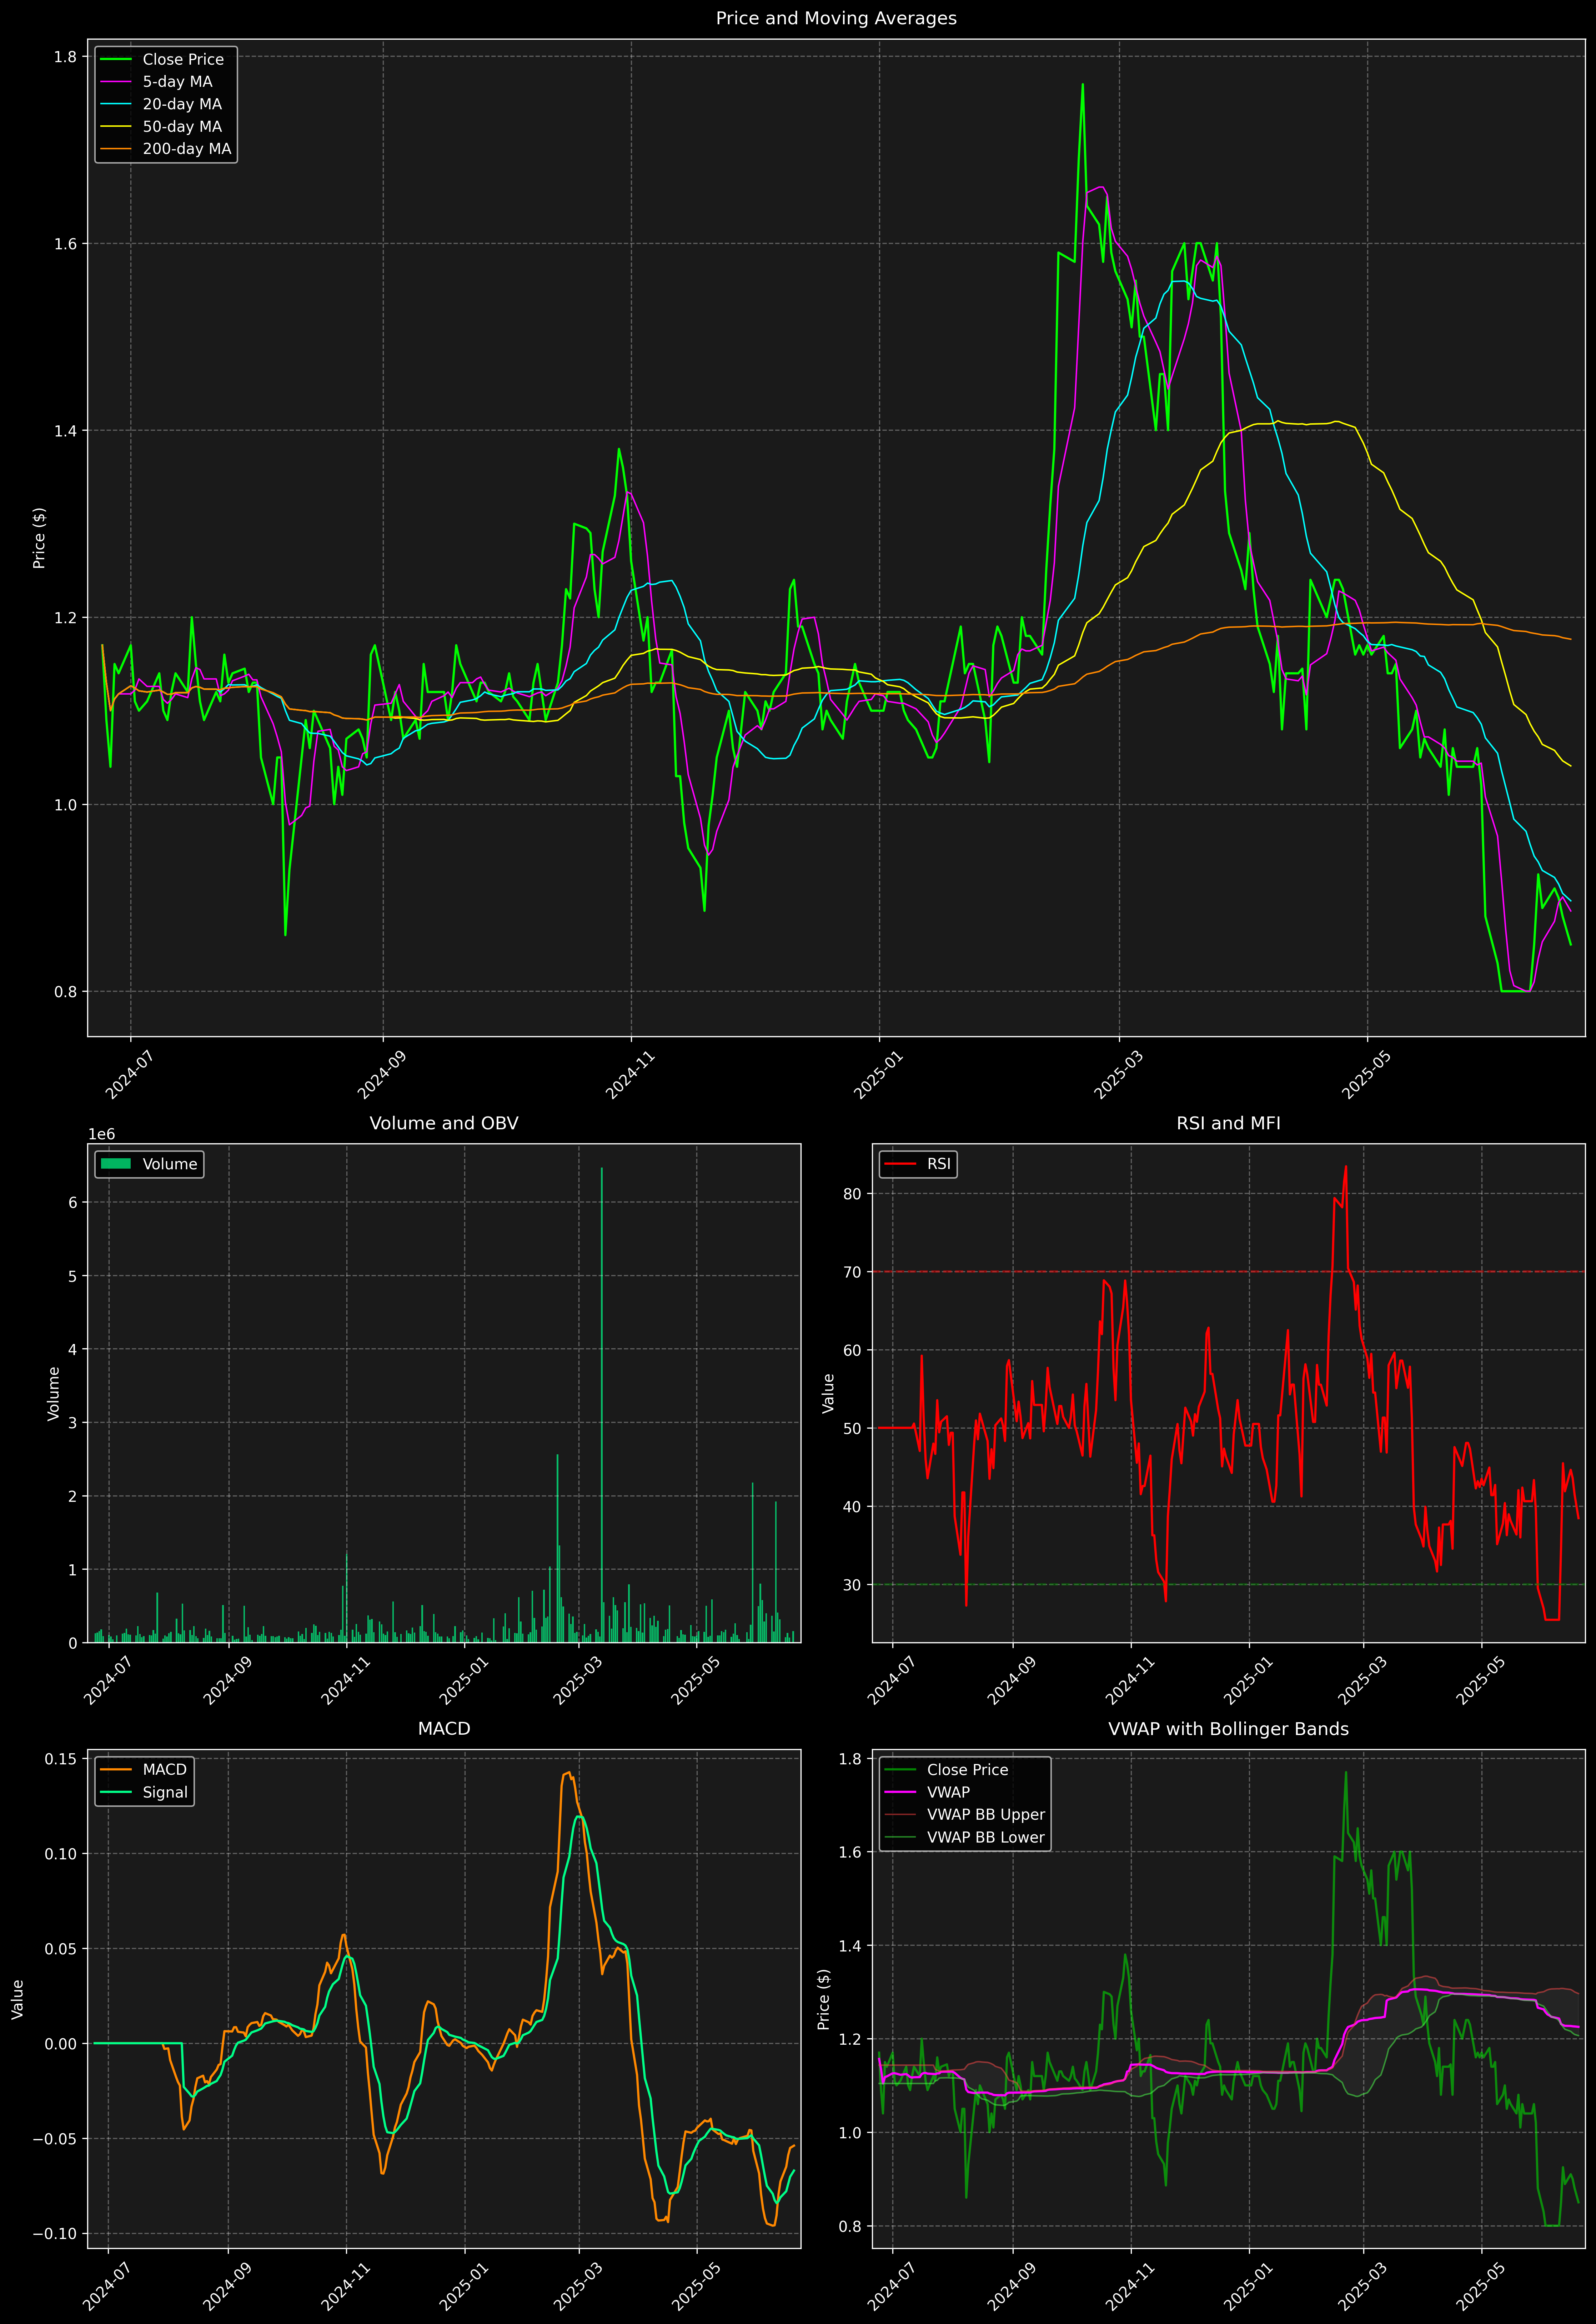Click the 80 tick on the RSI axis
Screen dimensions: 1596x2324
tap(852, 1194)
